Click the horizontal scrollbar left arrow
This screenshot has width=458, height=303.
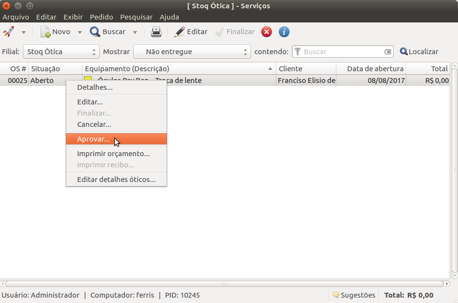[x=2, y=283]
